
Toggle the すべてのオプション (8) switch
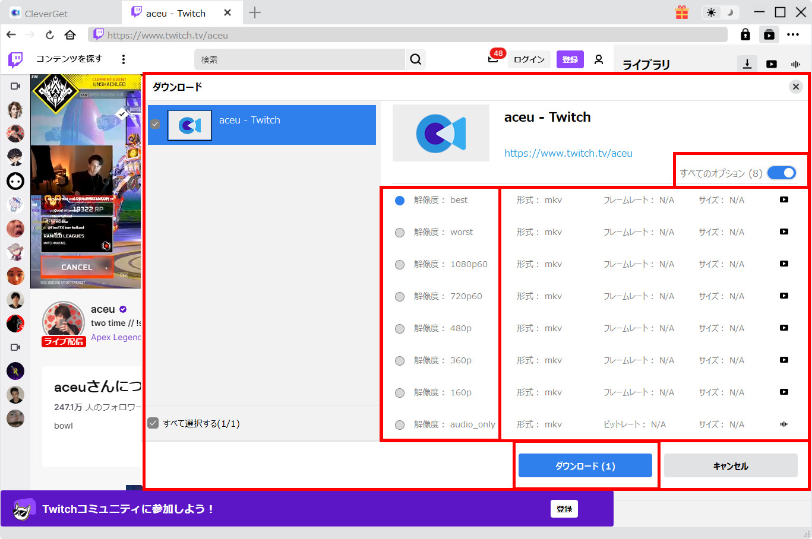click(x=781, y=173)
